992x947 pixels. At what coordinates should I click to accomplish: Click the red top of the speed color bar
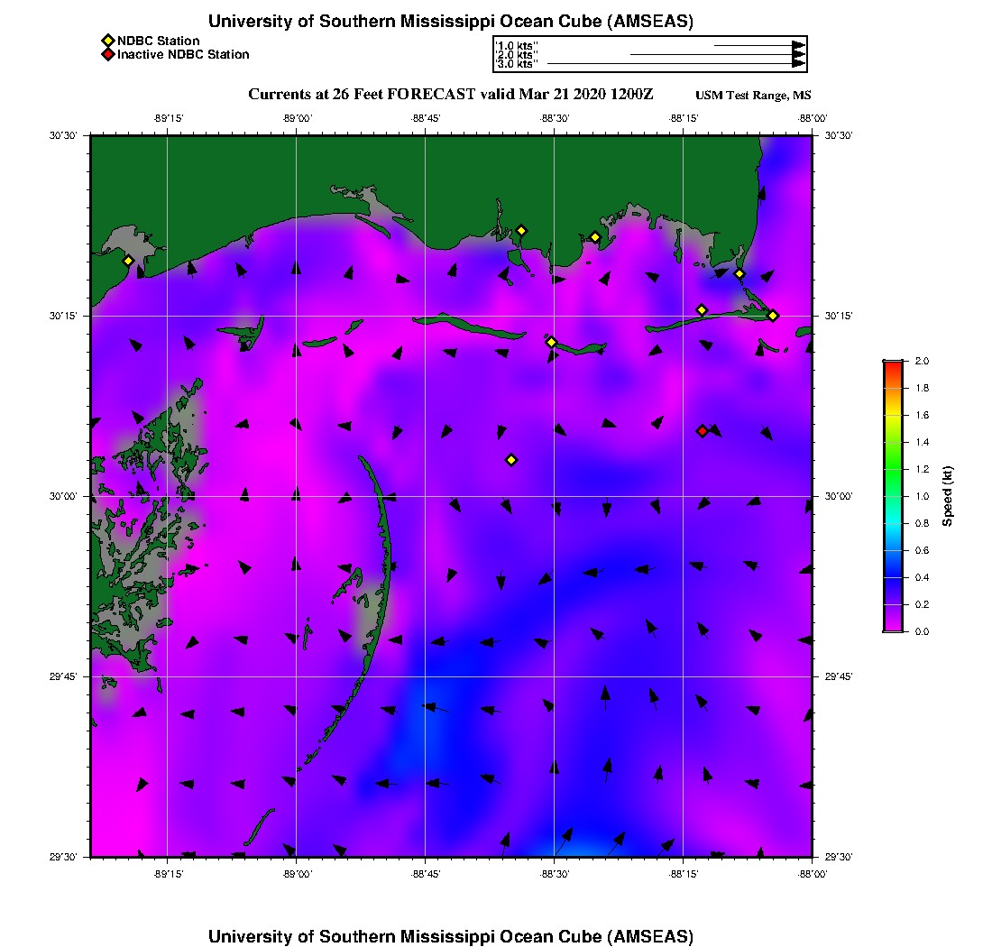[x=893, y=364]
